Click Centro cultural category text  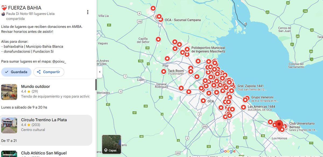(33, 130)
